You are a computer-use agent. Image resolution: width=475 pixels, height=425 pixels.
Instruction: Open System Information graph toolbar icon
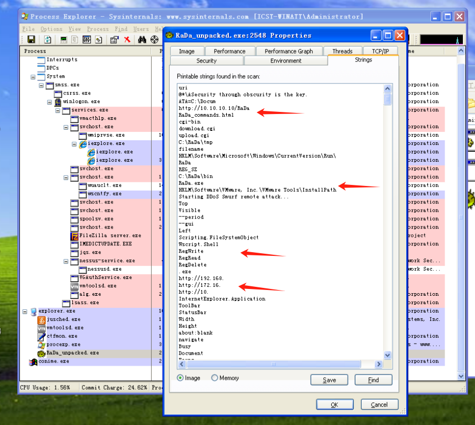[x=64, y=39]
